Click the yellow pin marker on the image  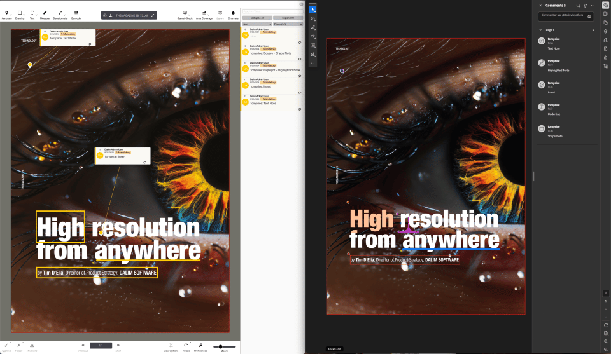coord(30,65)
